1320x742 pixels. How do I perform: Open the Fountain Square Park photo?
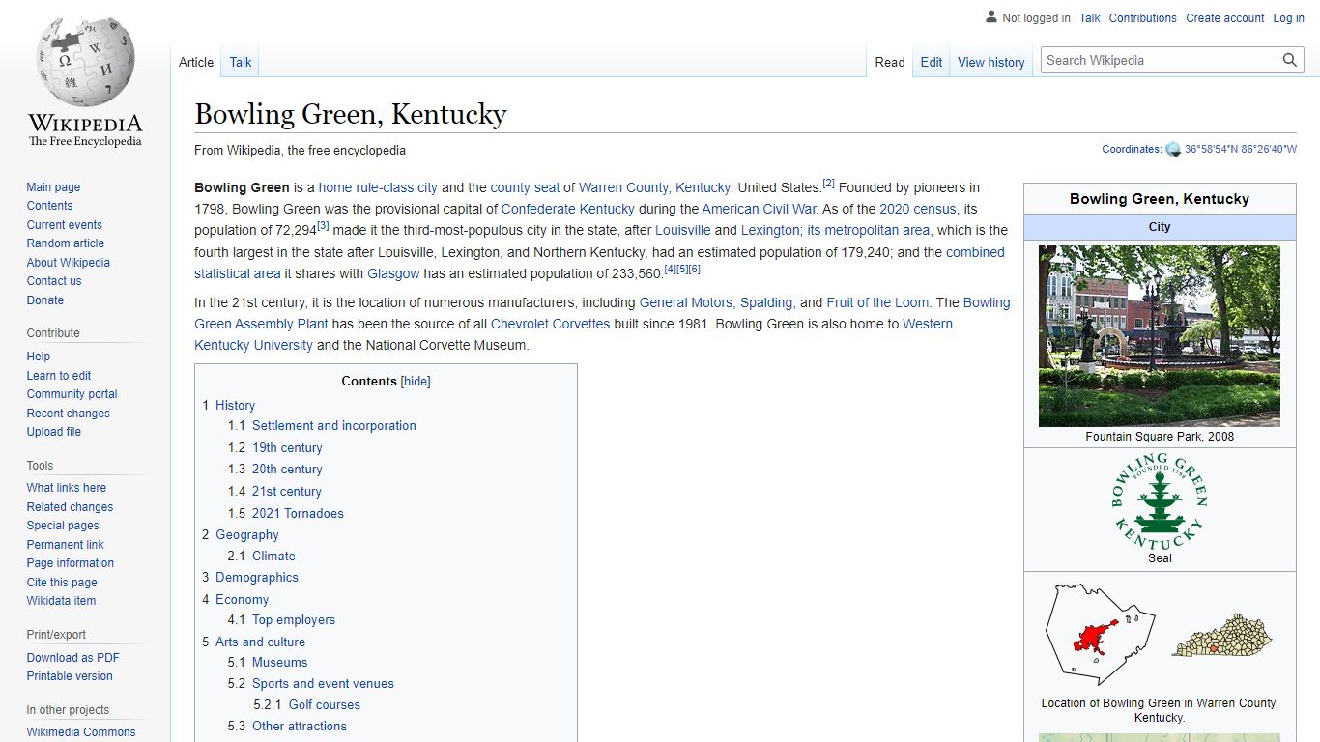(1160, 336)
